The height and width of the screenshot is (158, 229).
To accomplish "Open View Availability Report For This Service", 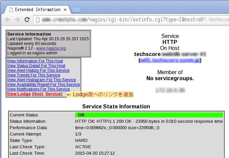I will pyautogui.click(x=43, y=85).
